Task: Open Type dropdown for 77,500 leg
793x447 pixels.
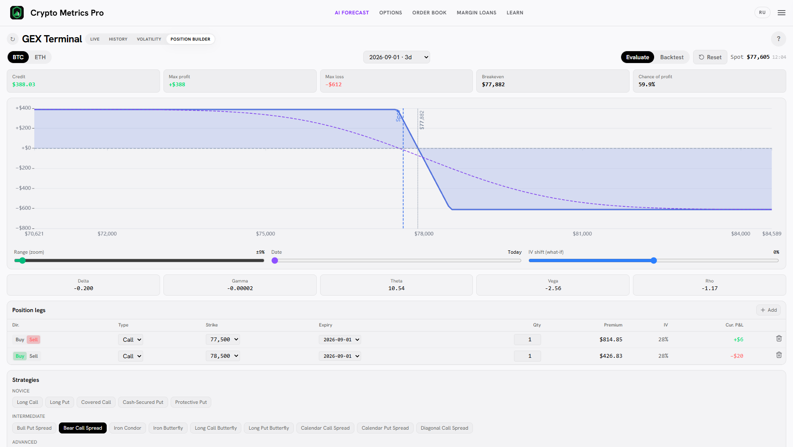Action: 131,340
